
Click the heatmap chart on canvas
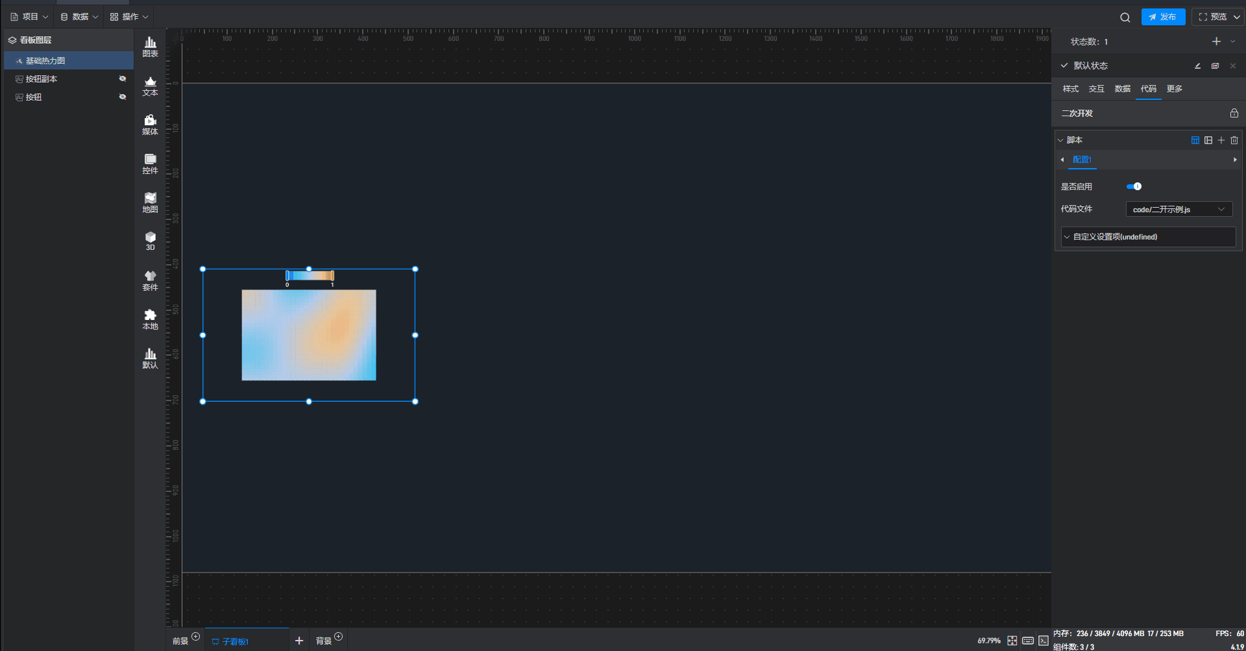(309, 335)
